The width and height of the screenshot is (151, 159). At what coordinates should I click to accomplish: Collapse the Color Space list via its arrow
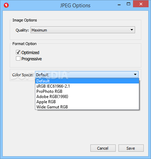click(135, 74)
